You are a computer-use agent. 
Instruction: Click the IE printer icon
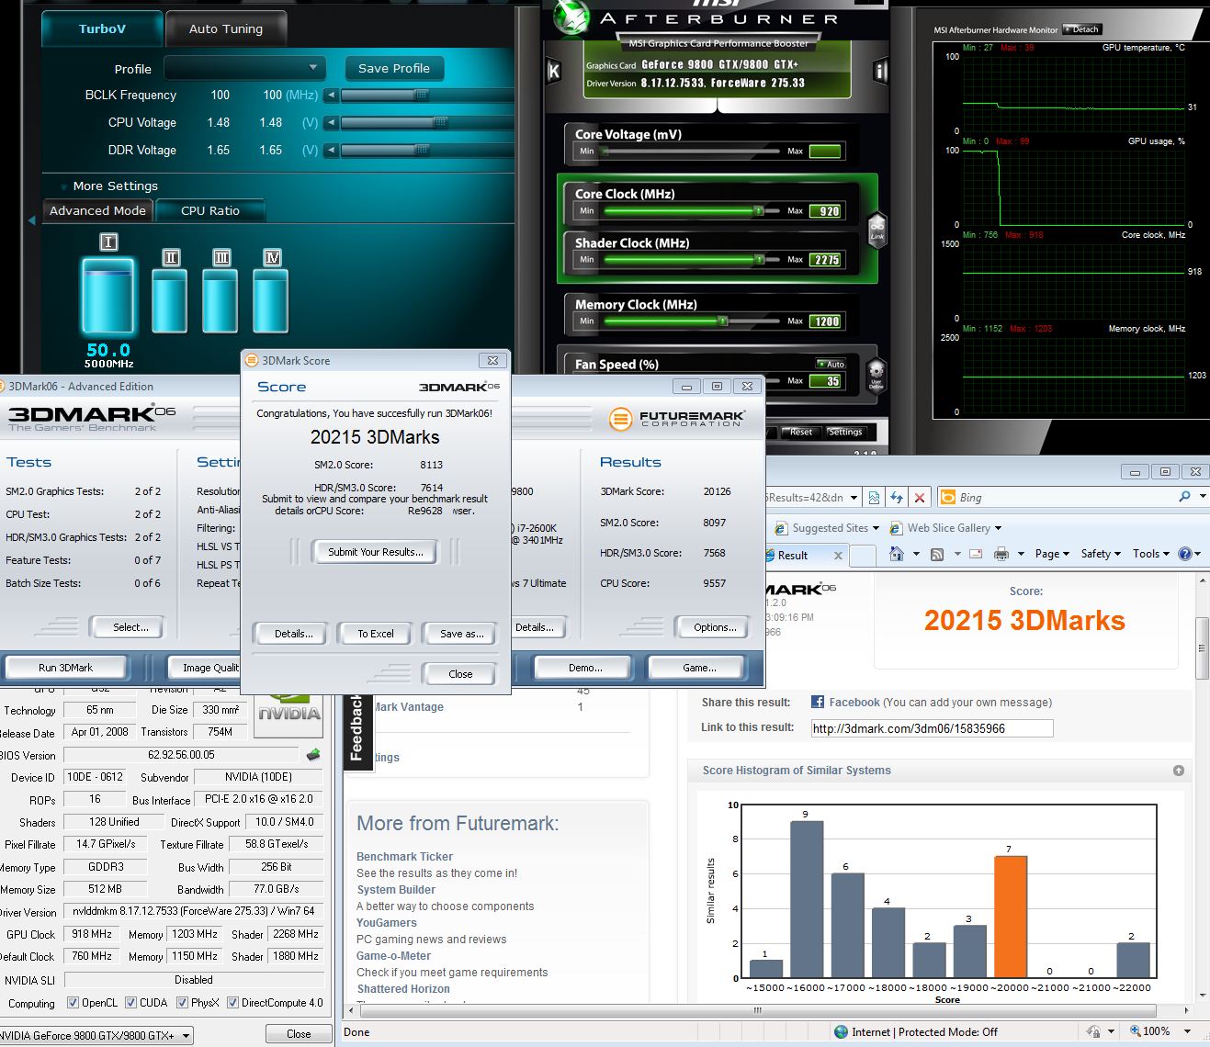click(x=1001, y=554)
